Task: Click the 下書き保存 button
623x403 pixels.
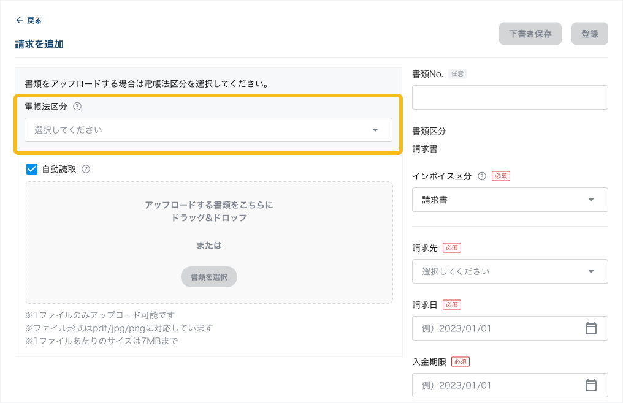Action: (x=530, y=34)
